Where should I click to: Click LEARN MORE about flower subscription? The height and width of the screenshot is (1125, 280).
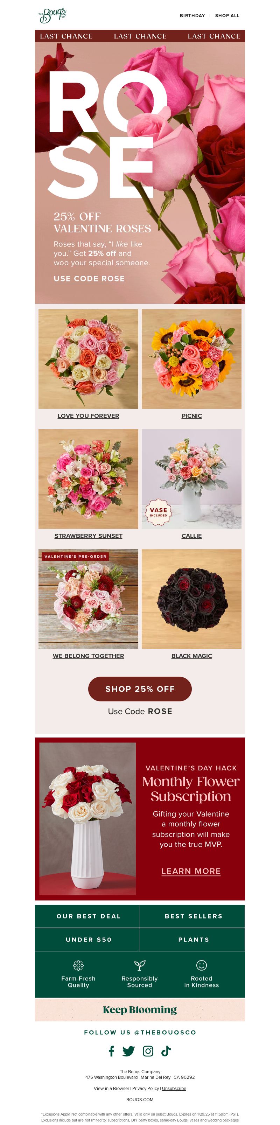pyautogui.click(x=191, y=871)
